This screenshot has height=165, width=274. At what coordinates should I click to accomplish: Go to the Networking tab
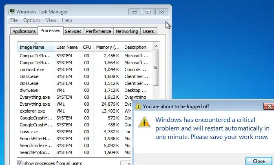[127, 31]
